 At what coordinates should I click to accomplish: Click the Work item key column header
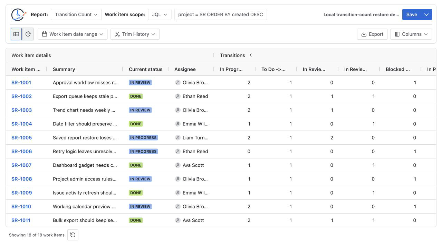pos(26,69)
